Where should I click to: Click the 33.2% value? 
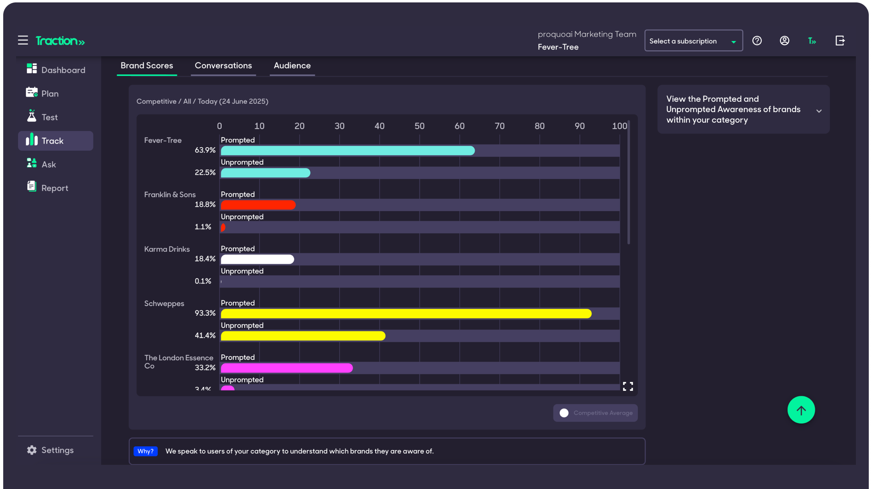(x=205, y=368)
